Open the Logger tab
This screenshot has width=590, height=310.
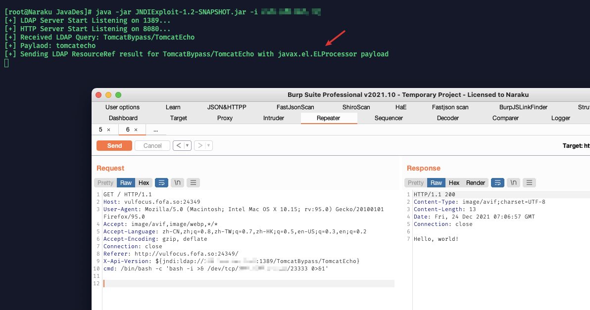pyautogui.click(x=561, y=118)
